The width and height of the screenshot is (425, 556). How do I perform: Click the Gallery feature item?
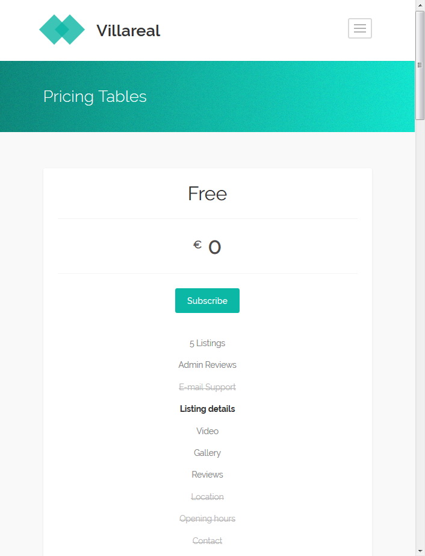[x=207, y=453]
